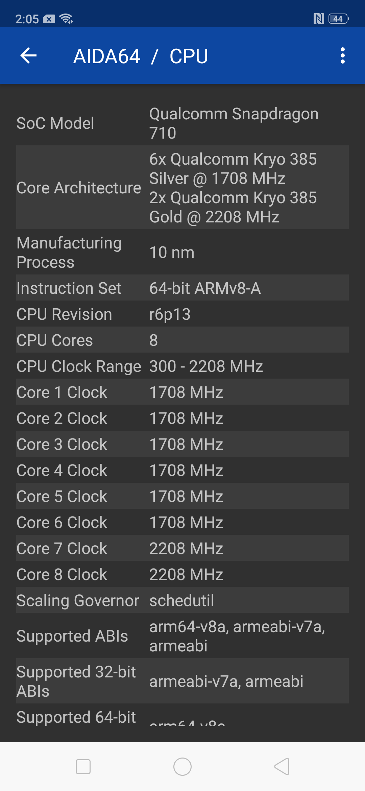The width and height of the screenshot is (365, 791).
Task: Select the SoC Model row
Action: point(182,123)
